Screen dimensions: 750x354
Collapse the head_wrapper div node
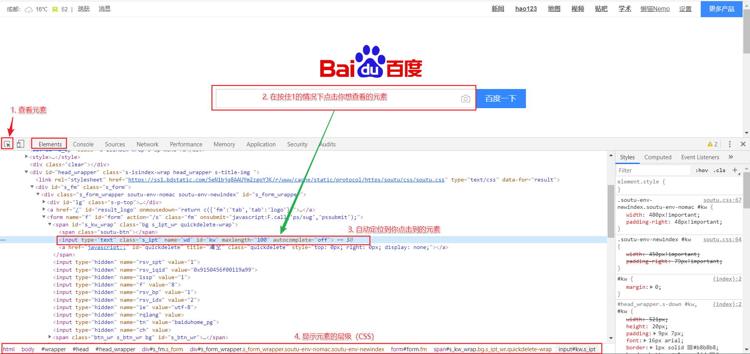coord(26,172)
